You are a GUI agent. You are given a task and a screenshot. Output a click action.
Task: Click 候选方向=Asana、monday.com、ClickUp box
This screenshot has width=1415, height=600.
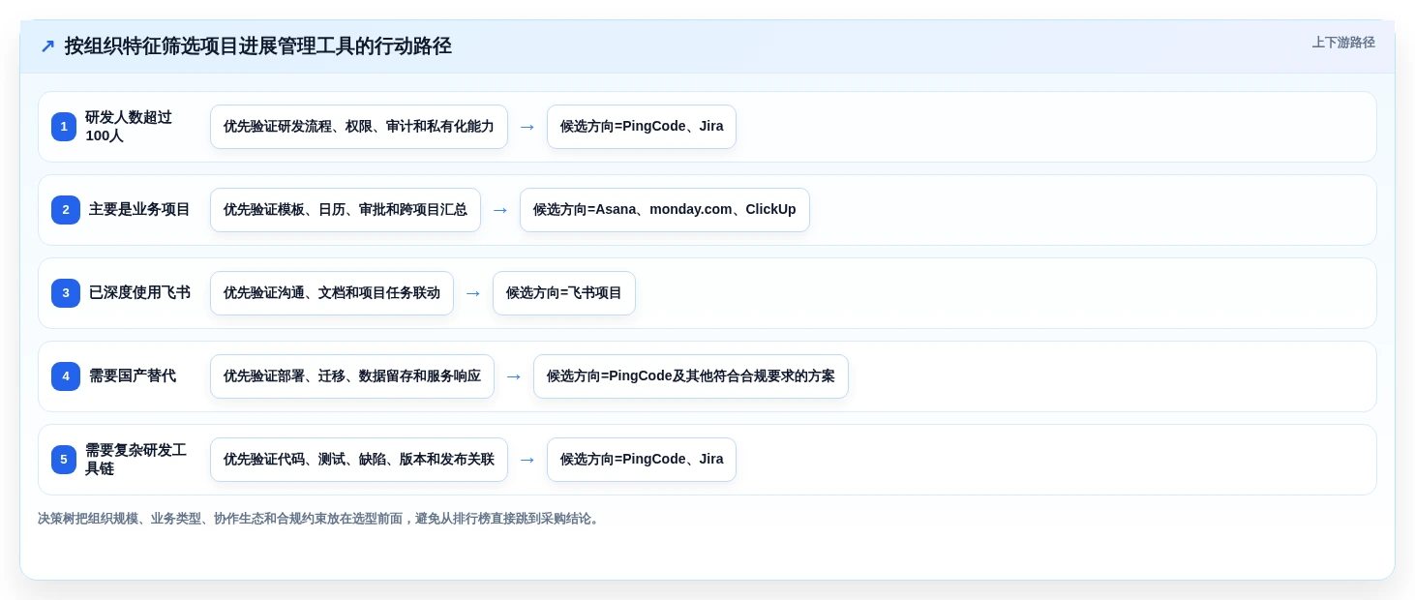click(x=665, y=210)
